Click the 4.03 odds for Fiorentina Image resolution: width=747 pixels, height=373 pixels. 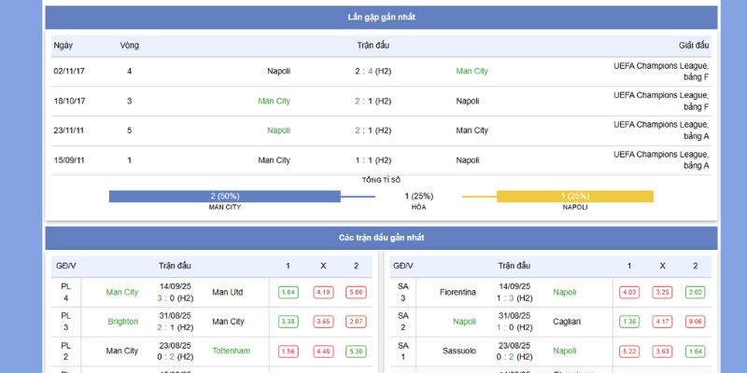(x=629, y=292)
